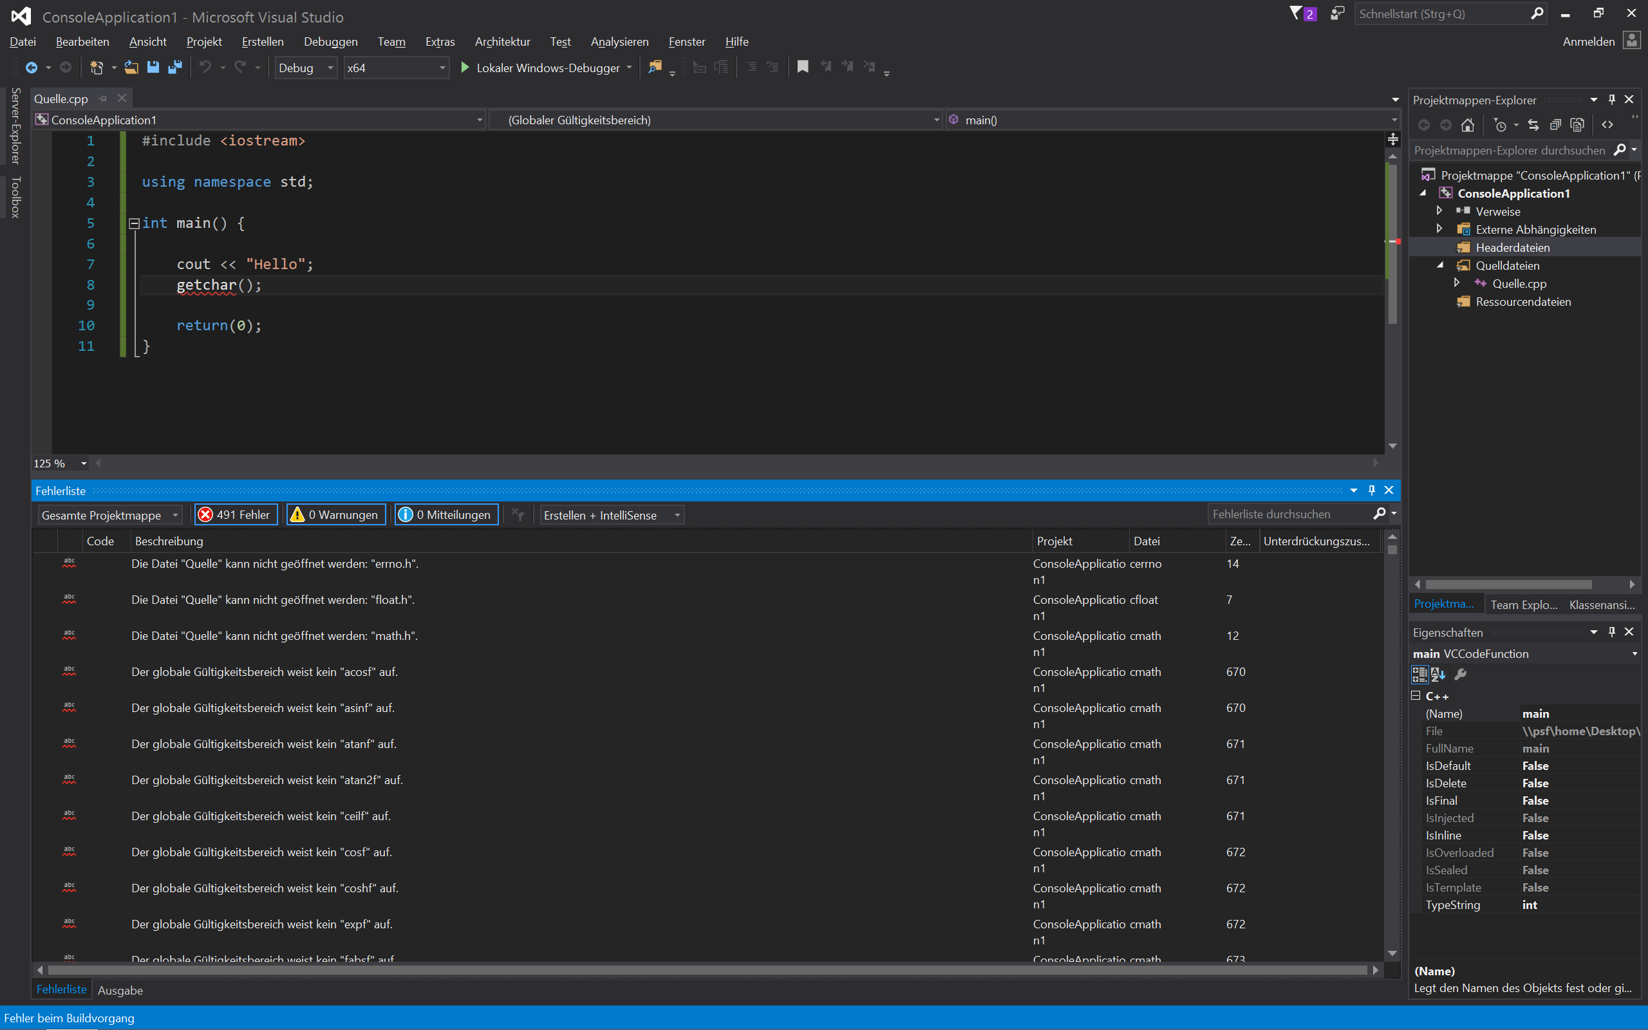Select Quelle.cpp in the project tree
Image resolution: width=1648 pixels, height=1030 pixels.
[x=1519, y=283]
